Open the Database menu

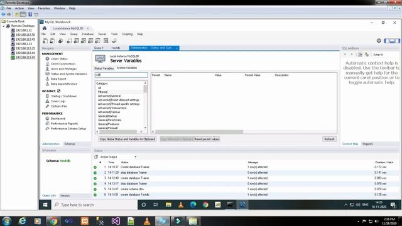(88, 34)
